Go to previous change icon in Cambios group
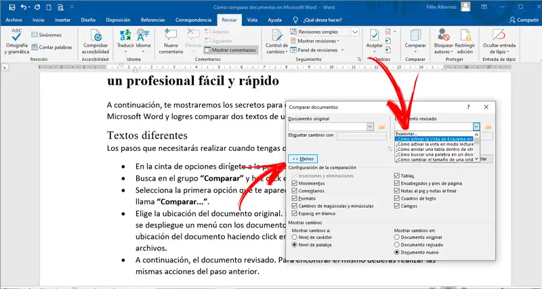This screenshot has width=542, height=289. tap(388, 41)
